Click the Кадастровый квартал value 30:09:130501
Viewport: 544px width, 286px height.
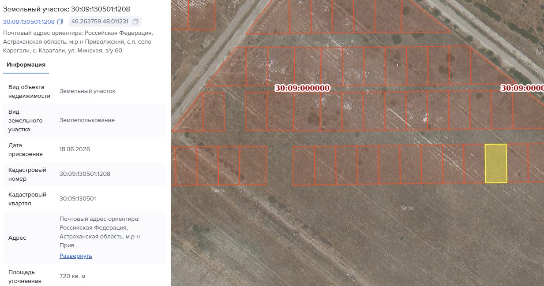coord(78,198)
